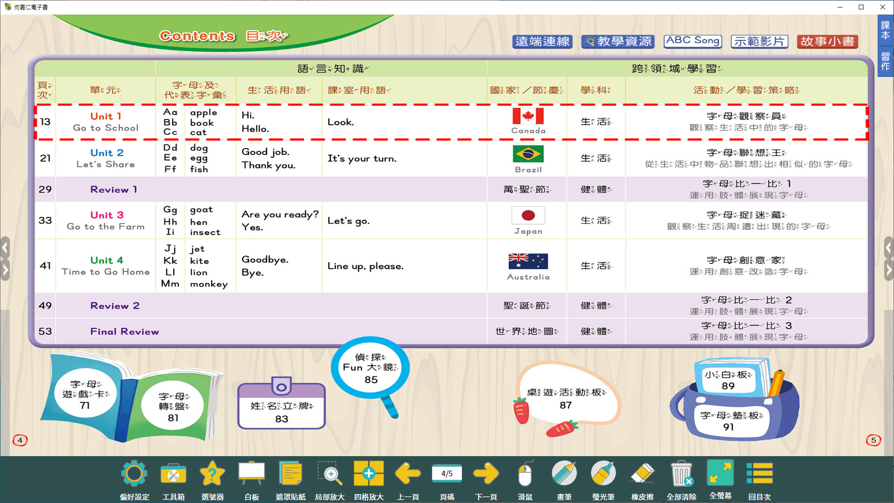Click the 全部清除 trash can icon
The height and width of the screenshot is (503, 894).
pyautogui.click(x=681, y=474)
